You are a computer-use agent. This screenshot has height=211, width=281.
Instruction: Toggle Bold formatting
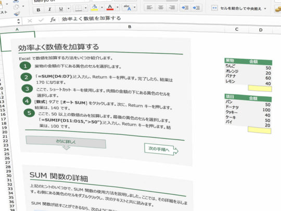coord(38,10)
